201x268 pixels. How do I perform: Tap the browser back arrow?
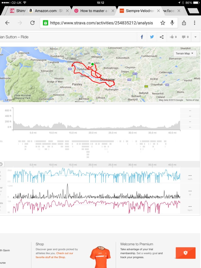click(7, 23)
